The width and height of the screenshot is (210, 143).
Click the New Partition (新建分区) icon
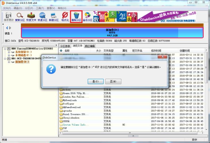(54, 17)
